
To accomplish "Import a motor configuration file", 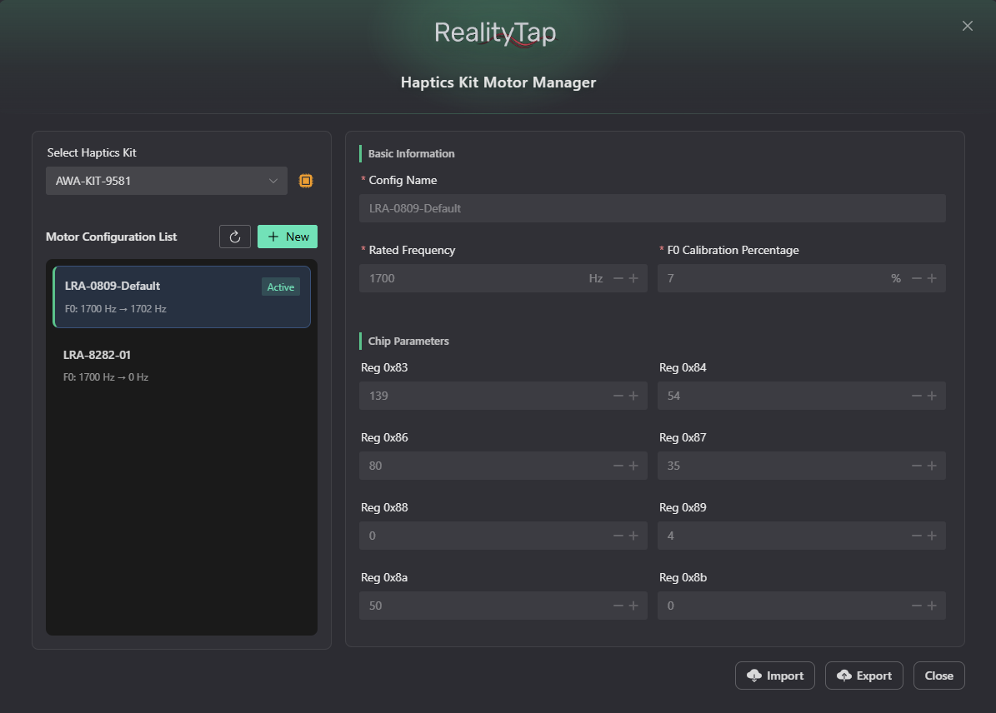I will click(775, 676).
